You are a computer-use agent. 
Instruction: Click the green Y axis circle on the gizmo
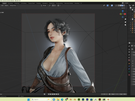pyautogui.click(x=121, y=14)
